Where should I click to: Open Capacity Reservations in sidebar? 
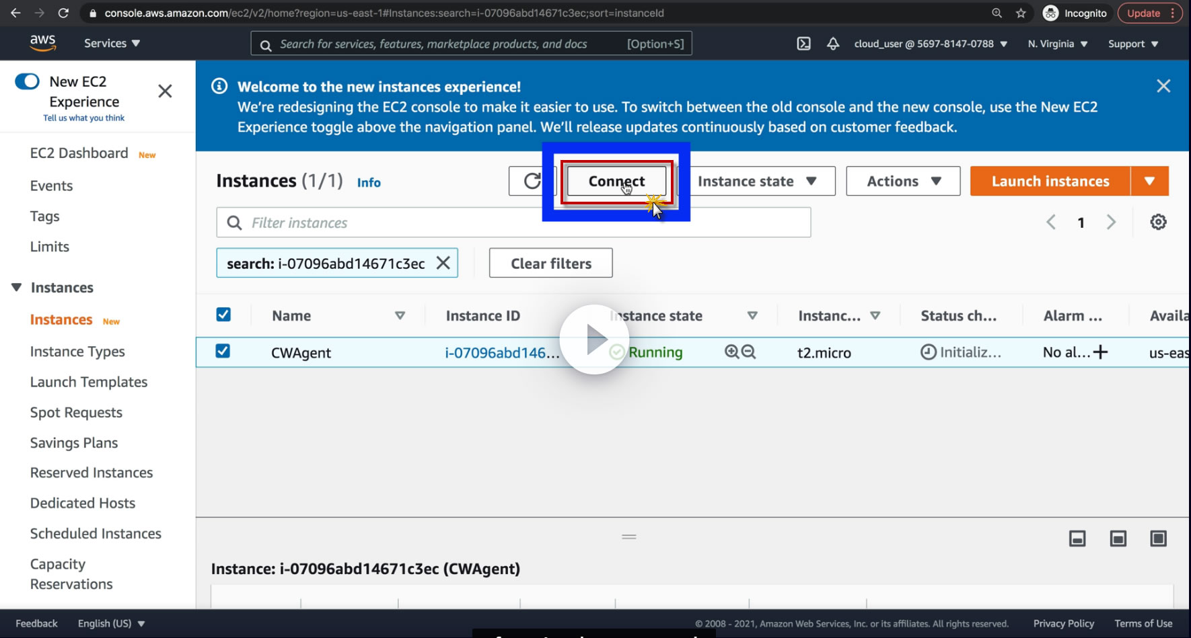pyautogui.click(x=71, y=573)
